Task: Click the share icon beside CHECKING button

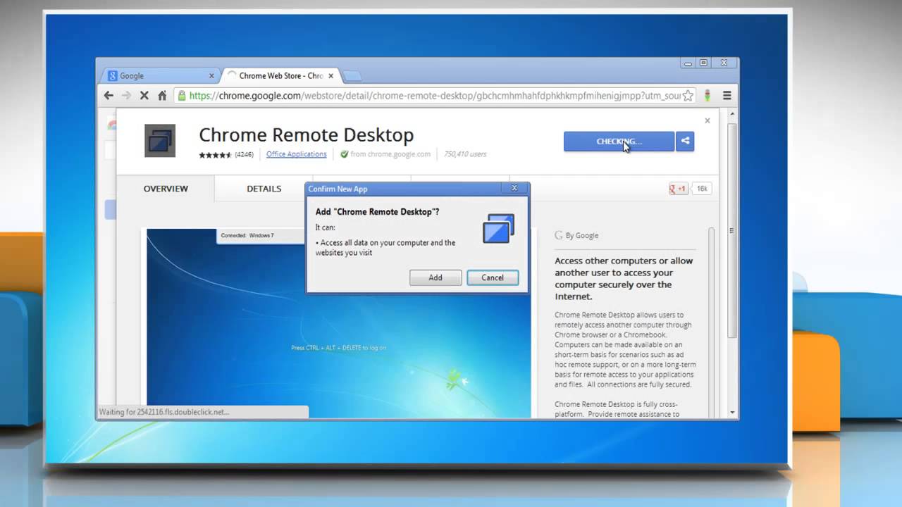Action: (x=685, y=141)
